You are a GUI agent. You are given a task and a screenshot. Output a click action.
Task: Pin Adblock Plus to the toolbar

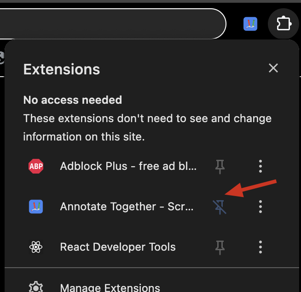click(220, 167)
